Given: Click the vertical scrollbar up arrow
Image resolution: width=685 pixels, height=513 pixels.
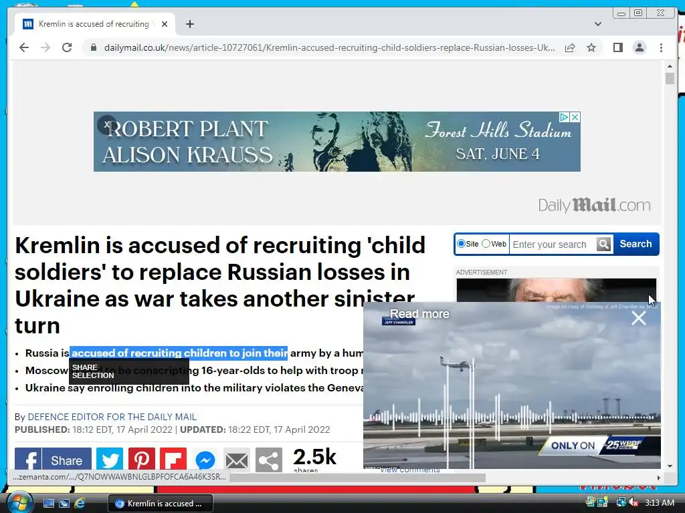Looking at the screenshot, I should [x=670, y=66].
